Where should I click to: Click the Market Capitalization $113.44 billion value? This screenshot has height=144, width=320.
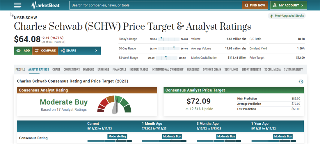coord(237,58)
